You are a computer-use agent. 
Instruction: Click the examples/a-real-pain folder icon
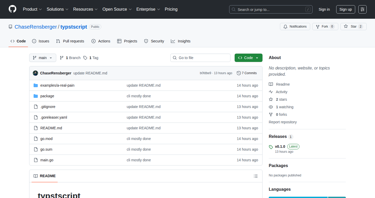coord(36,85)
